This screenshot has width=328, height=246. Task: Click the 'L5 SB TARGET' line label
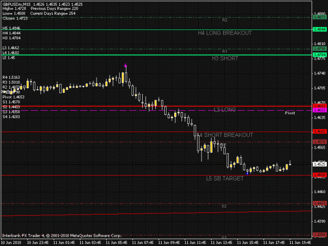tap(225, 178)
